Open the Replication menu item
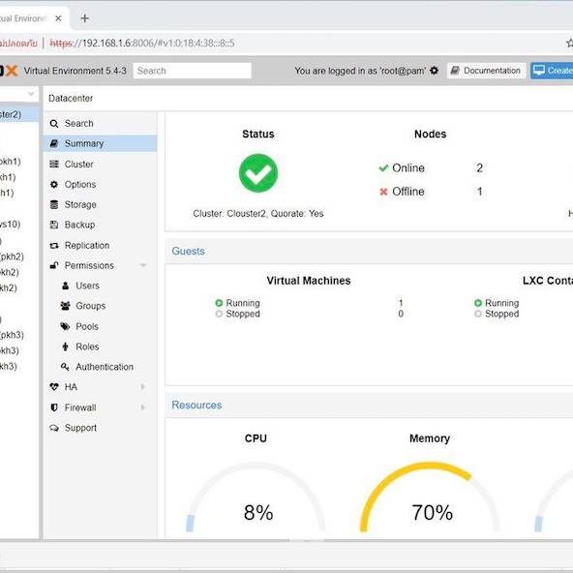The height and width of the screenshot is (573, 573). [100, 246]
